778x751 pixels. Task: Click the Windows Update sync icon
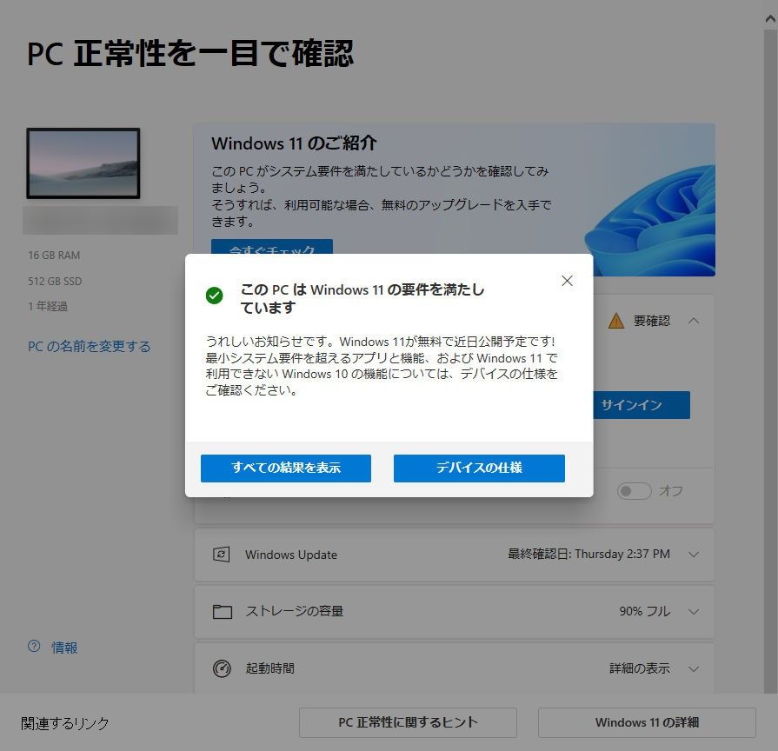point(222,554)
